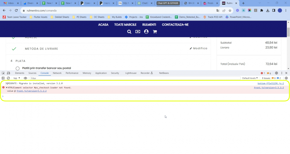Open Flutter Assets bookmark folder
The width and height of the screenshot is (290, 154).
coord(39,17)
